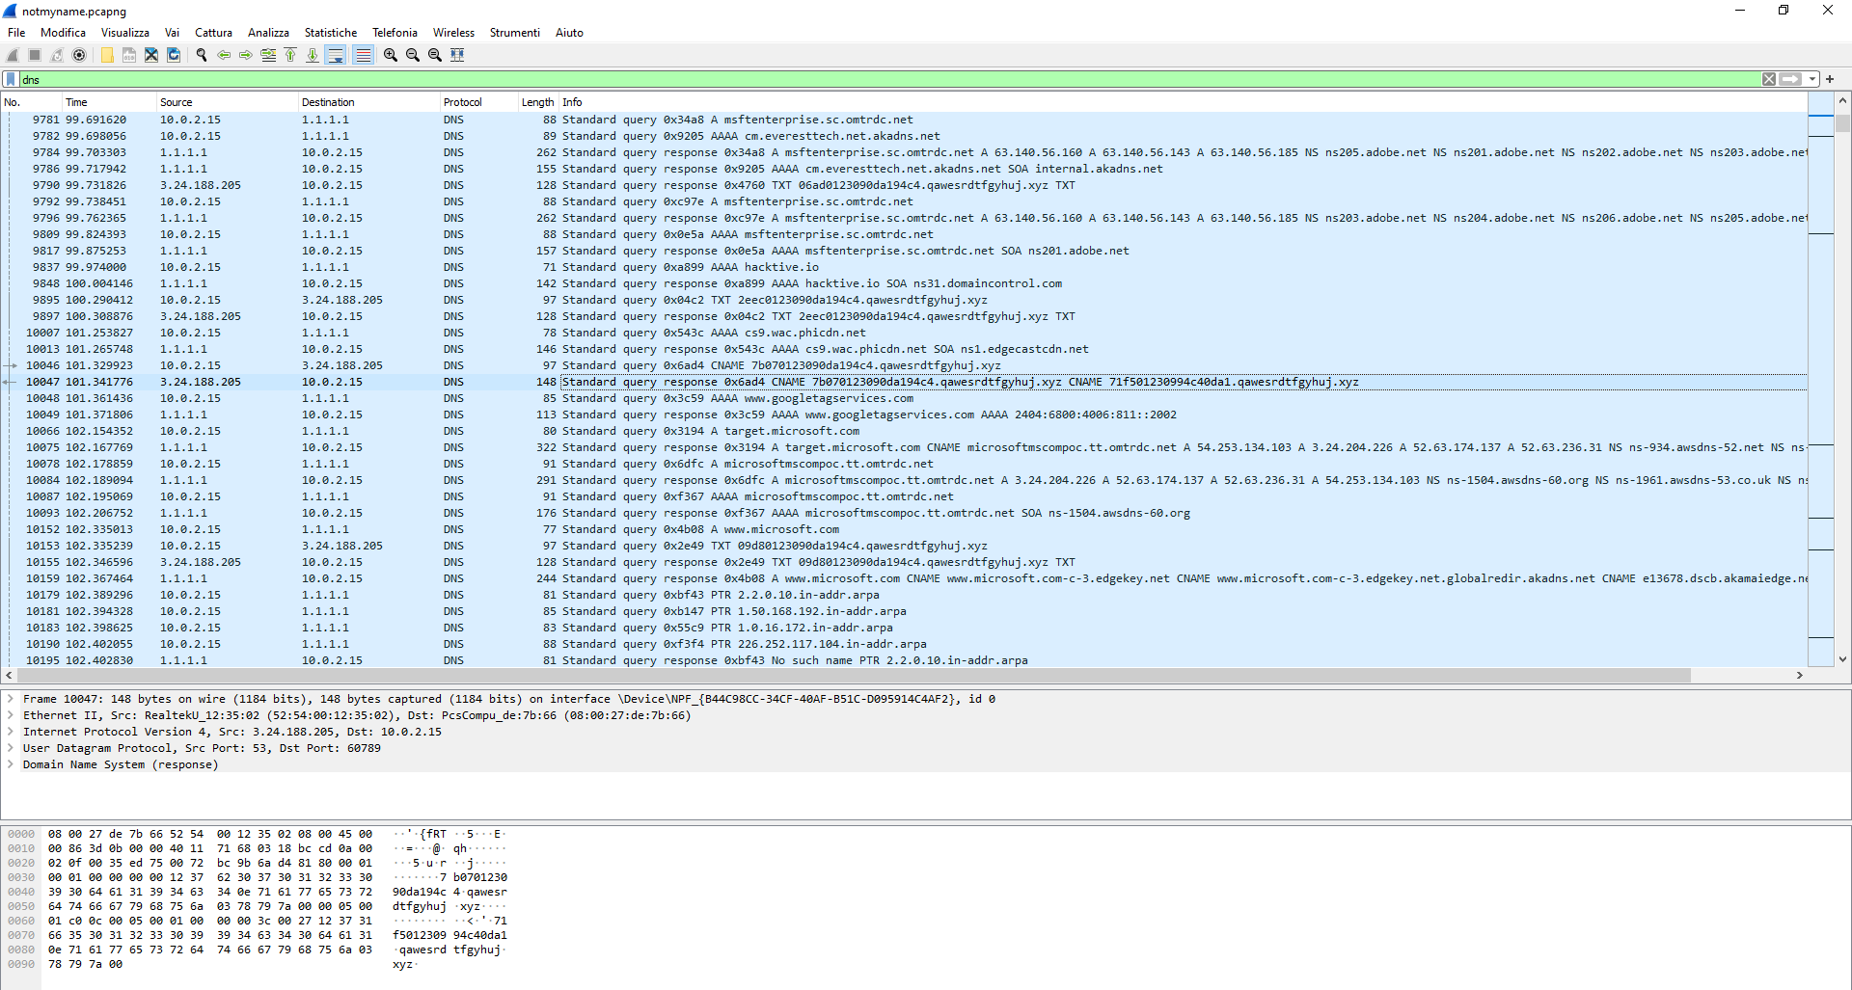Start capturing packets with the shark fin icon
Viewport: 1852px width, 990px height.
[x=13, y=55]
